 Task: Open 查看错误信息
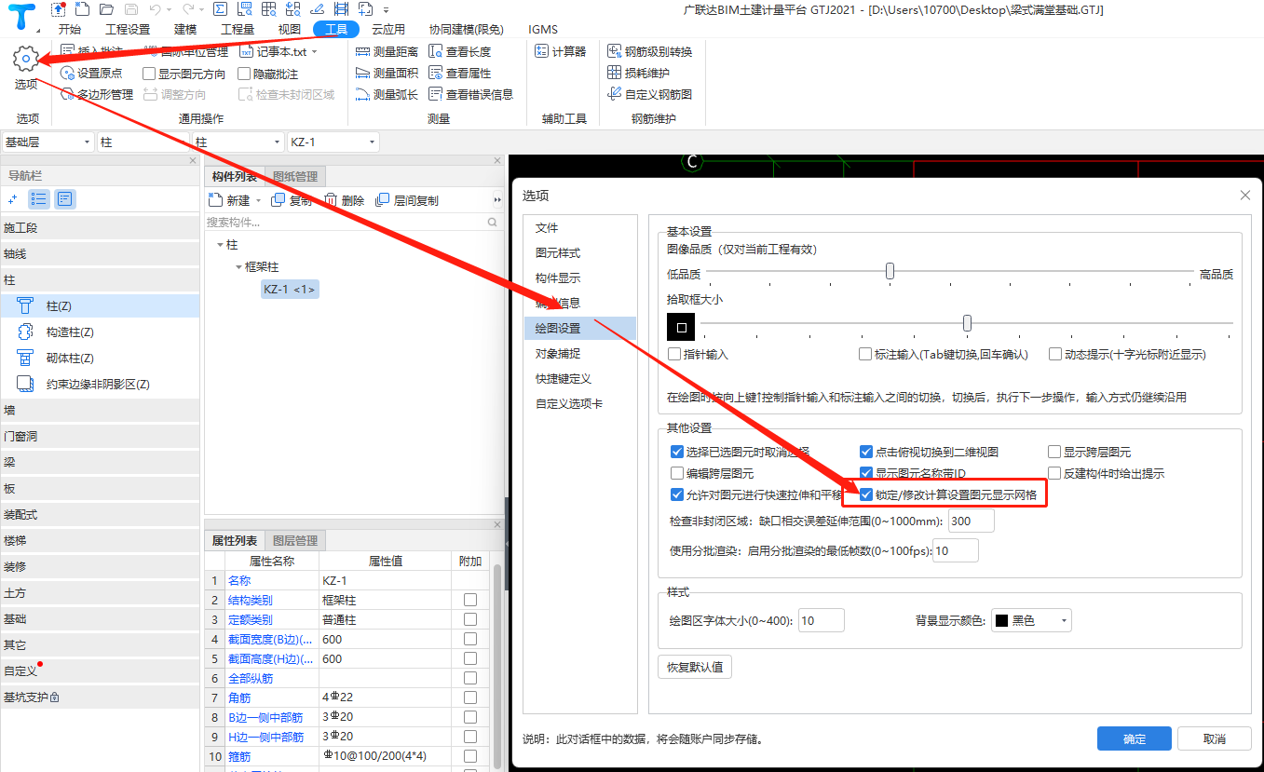(x=471, y=94)
